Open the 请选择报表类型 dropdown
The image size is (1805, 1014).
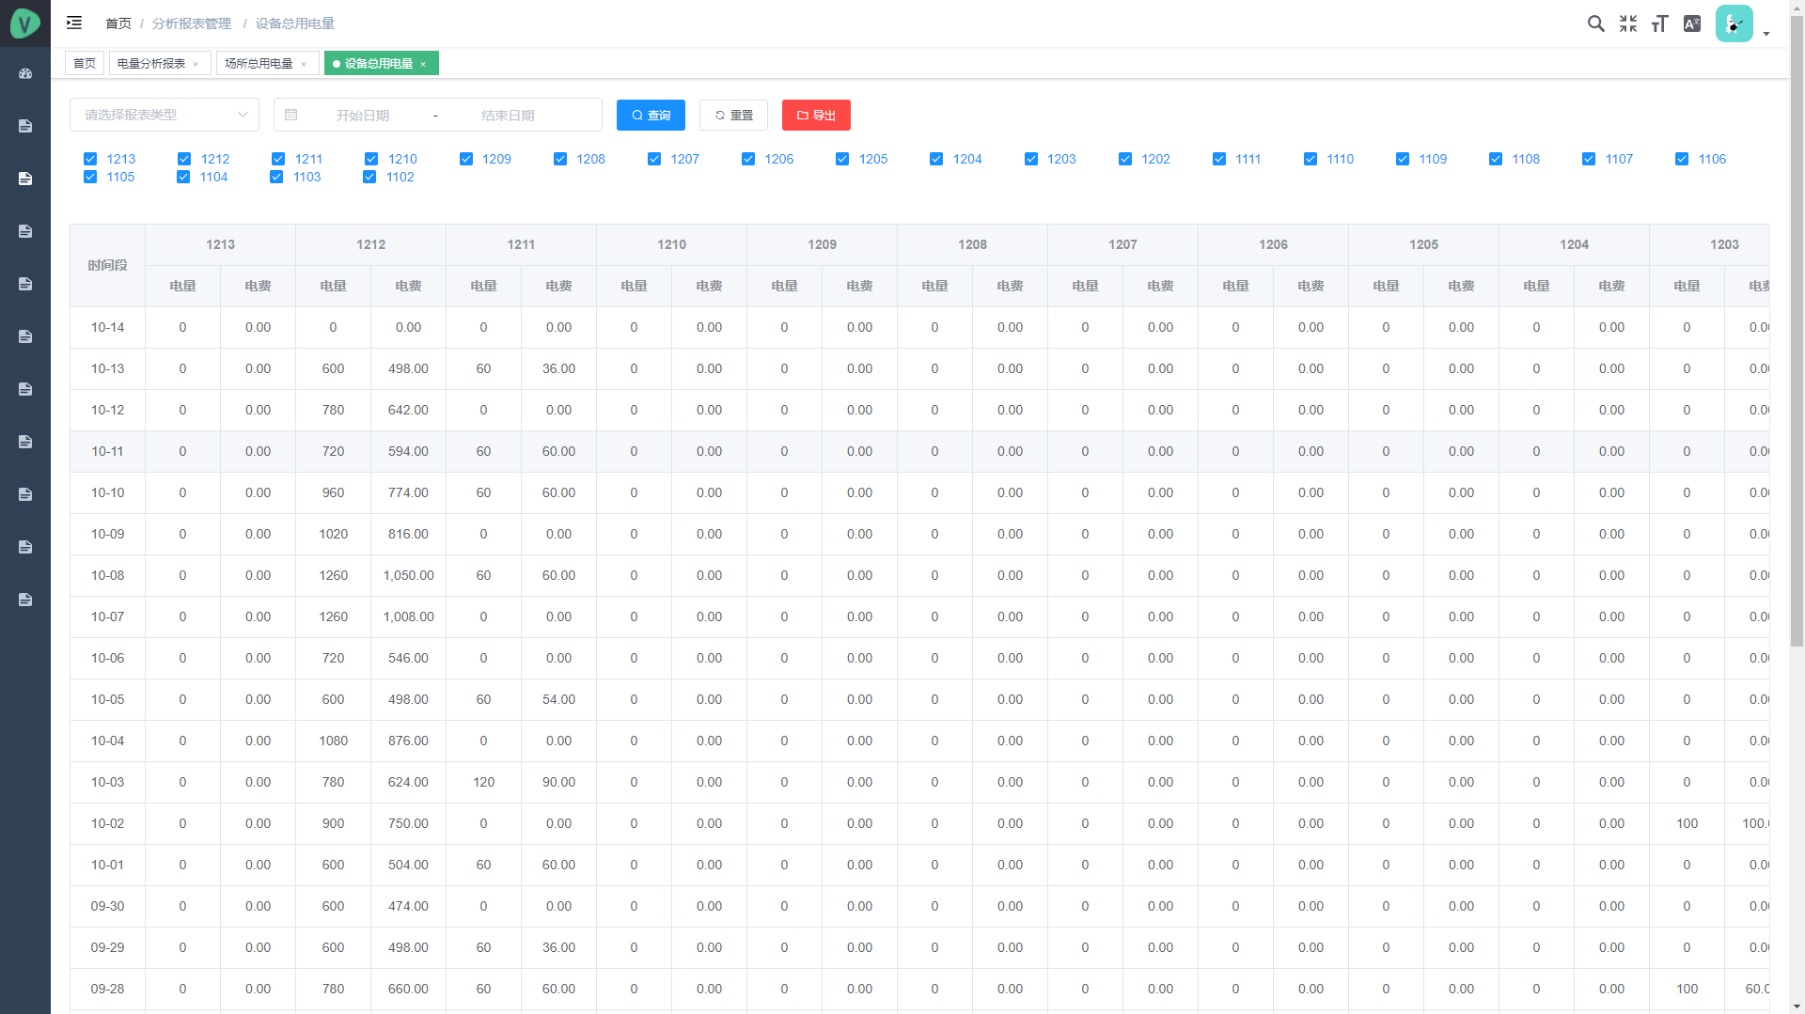[x=165, y=115]
